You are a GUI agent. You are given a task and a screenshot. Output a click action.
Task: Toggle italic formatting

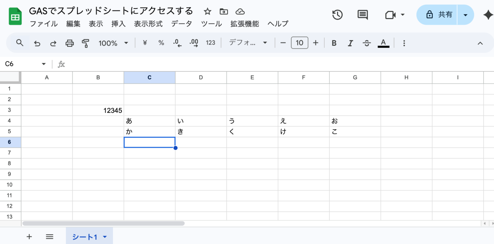[350, 43]
